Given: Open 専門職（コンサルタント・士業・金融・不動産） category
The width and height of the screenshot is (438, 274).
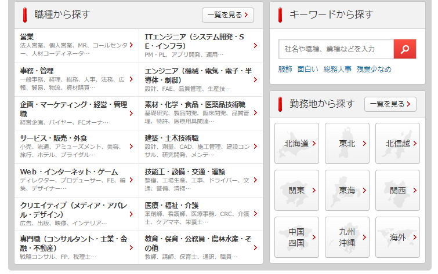Looking at the screenshot, I should pyautogui.click(x=77, y=247).
